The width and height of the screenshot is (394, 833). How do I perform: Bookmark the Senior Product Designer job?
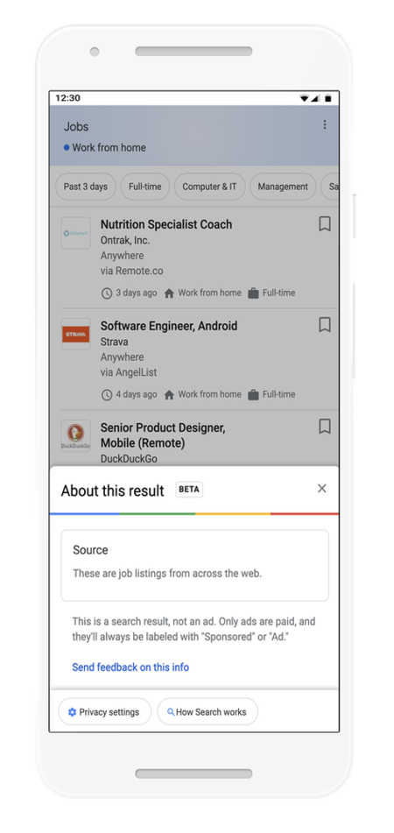pyautogui.click(x=325, y=426)
